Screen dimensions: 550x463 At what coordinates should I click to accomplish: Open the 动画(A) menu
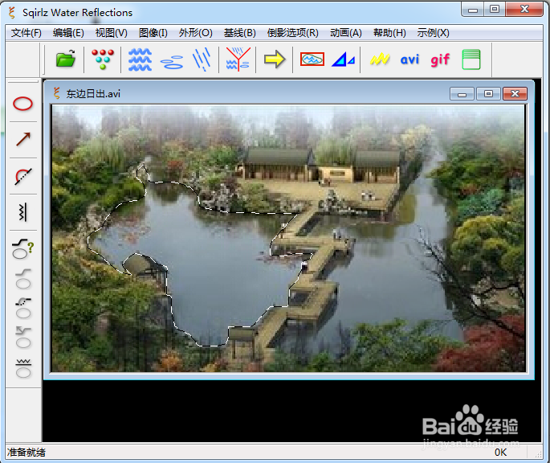point(346,33)
